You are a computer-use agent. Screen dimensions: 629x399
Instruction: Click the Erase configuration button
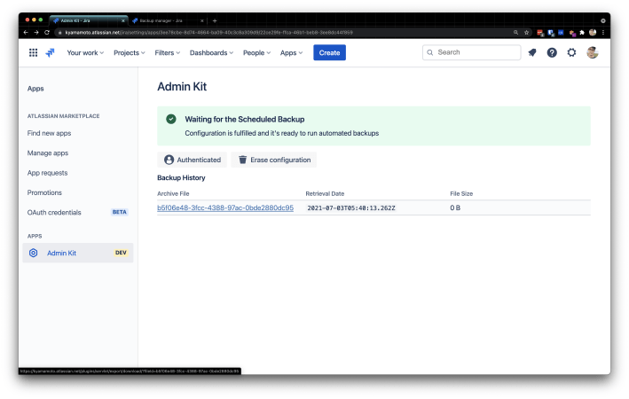coord(274,160)
